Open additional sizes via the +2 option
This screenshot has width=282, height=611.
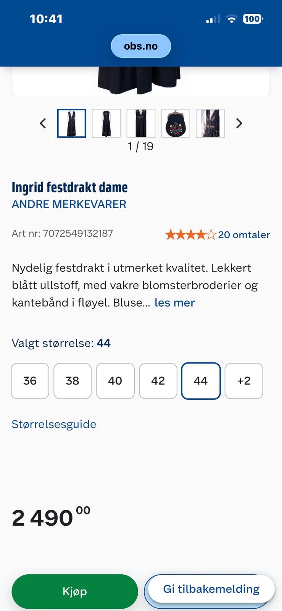coord(244,381)
